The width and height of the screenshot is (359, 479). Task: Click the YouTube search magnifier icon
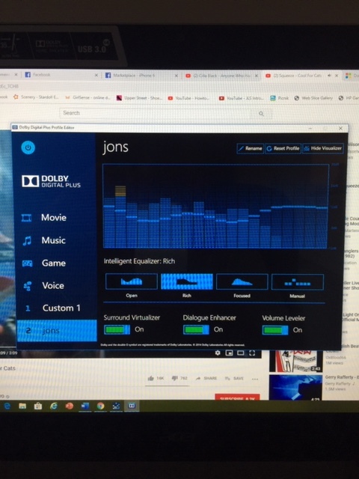click(x=261, y=114)
